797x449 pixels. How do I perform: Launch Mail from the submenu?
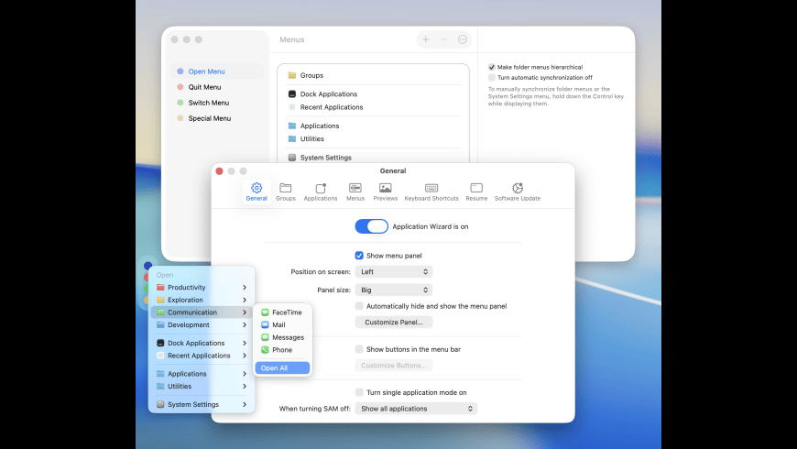coord(282,324)
